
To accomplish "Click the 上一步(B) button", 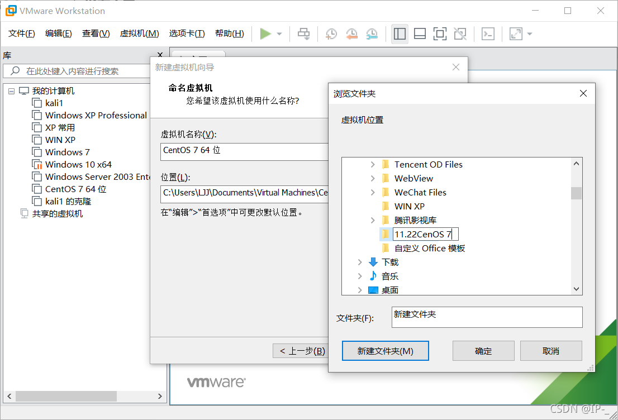I will (x=300, y=351).
